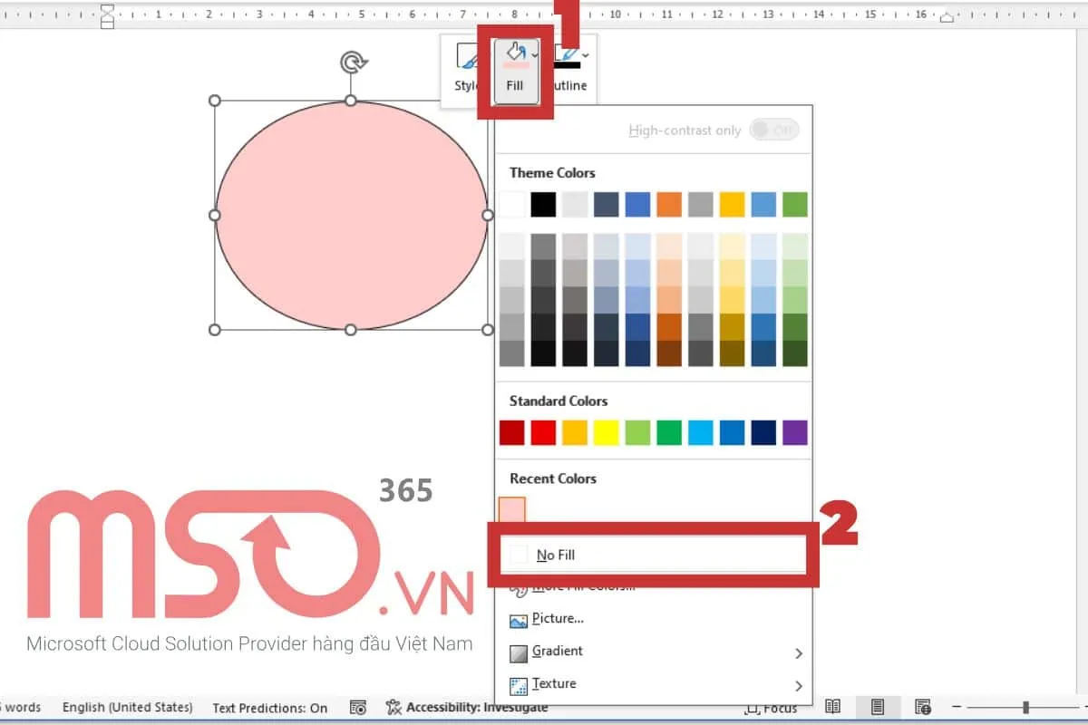The image size is (1088, 725).
Task: Enable Focus mode from status bar
Action: 771,708
